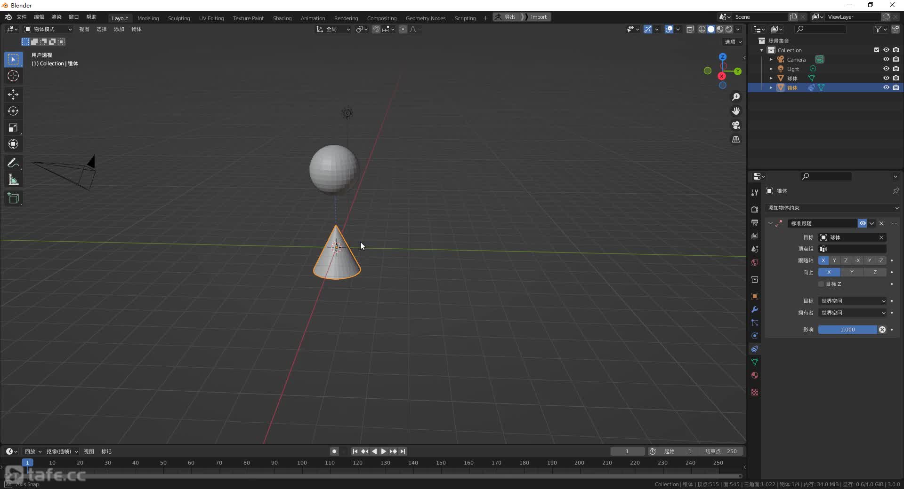904x489 pixels.
Task: Activate the Transform tool
Action: click(x=13, y=144)
